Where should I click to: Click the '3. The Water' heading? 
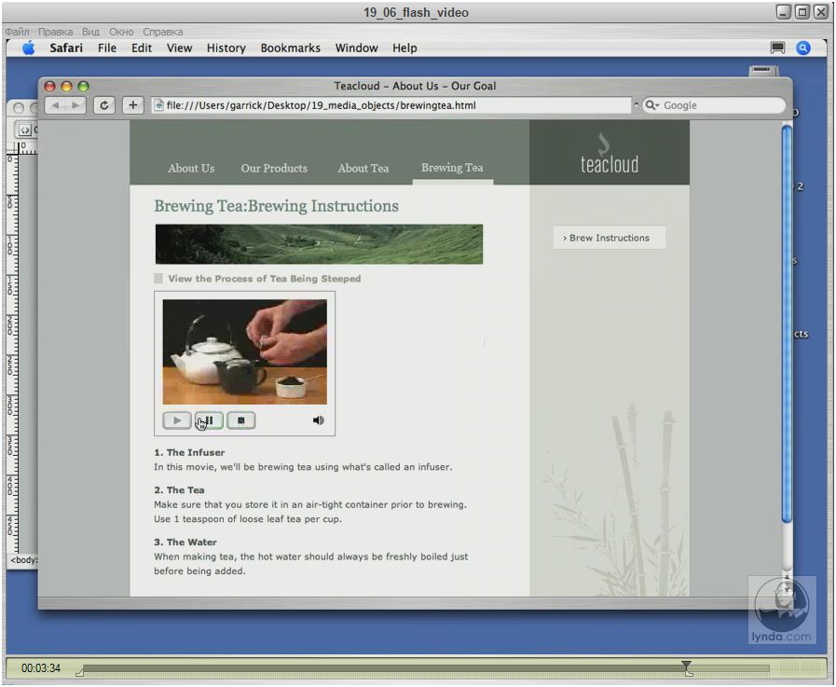185,542
